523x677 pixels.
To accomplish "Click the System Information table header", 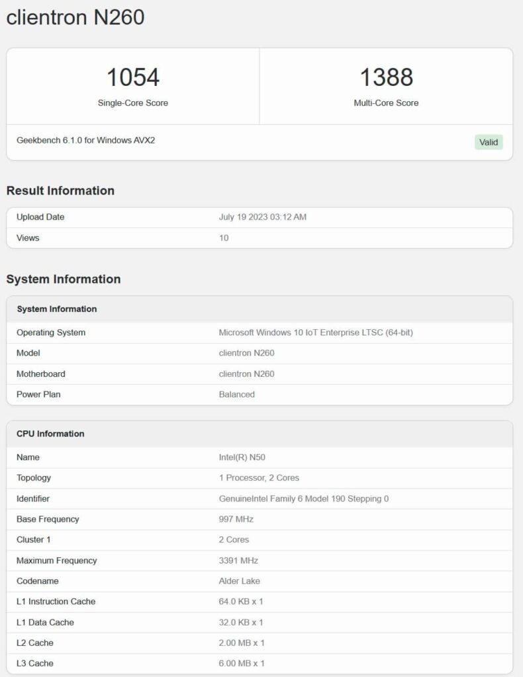I will point(57,309).
